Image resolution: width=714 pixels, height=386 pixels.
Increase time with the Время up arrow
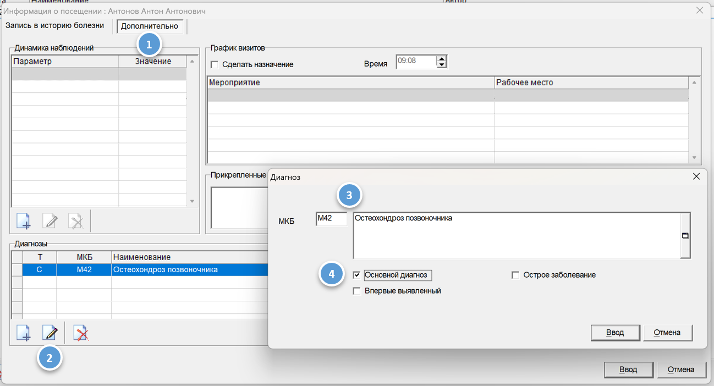coord(441,59)
